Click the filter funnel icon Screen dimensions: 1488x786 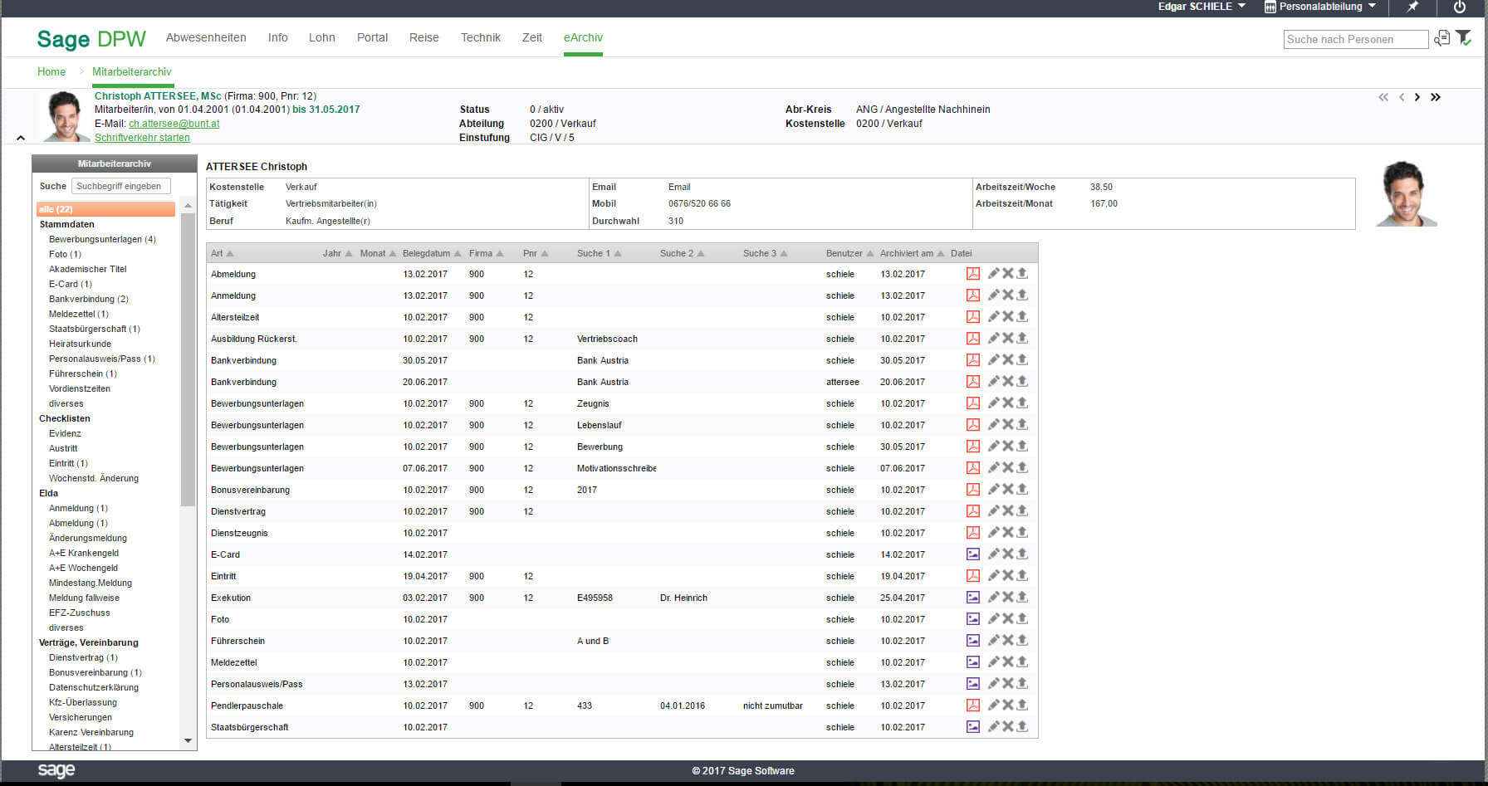click(1464, 38)
